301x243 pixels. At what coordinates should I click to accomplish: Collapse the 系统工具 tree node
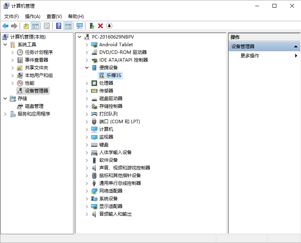click(5, 45)
